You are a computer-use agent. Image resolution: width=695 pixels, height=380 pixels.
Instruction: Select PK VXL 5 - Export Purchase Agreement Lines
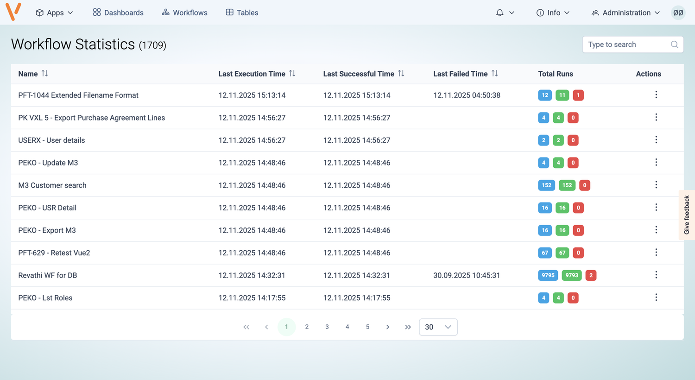[x=92, y=118]
